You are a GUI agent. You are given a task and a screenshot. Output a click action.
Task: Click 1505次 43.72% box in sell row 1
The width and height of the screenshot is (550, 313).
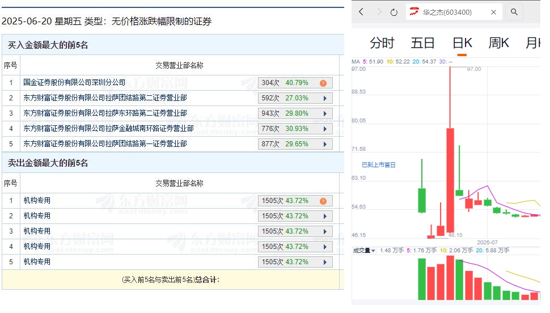[295, 201]
